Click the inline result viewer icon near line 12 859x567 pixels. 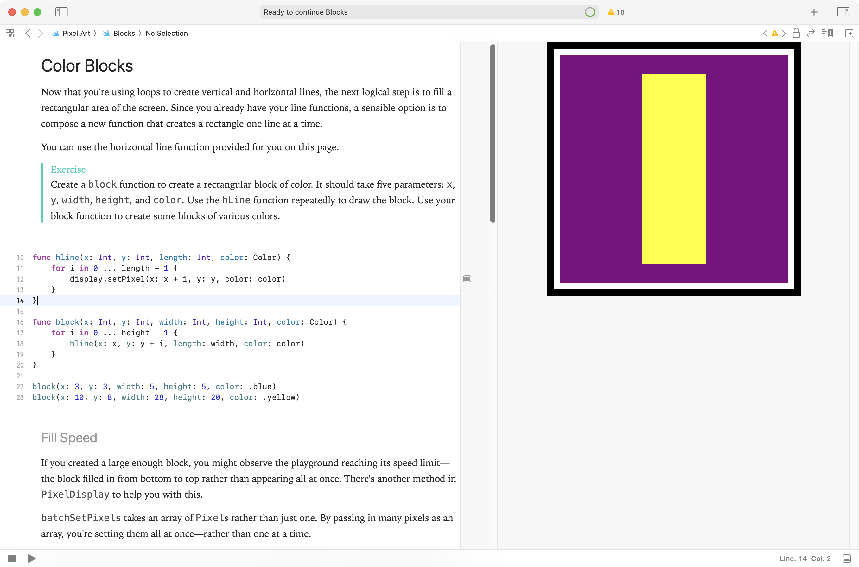(x=467, y=279)
